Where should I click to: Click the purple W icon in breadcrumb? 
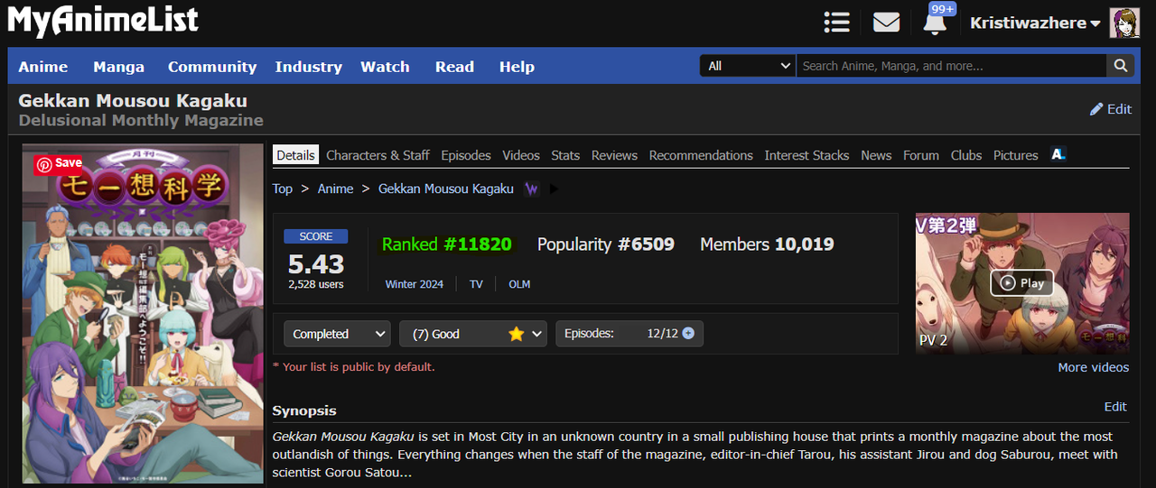pyautogui.click(x=532, y=189)
